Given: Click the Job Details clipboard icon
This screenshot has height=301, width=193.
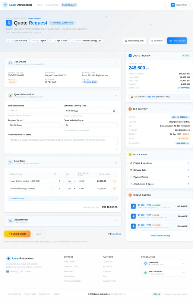Looking at the screenshot, I should [10, 63].
